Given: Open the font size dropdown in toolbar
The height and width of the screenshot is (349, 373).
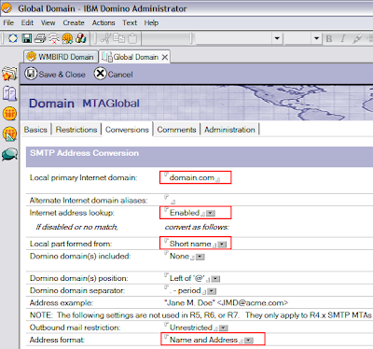Looking at the screenshot, I should 316,38.
